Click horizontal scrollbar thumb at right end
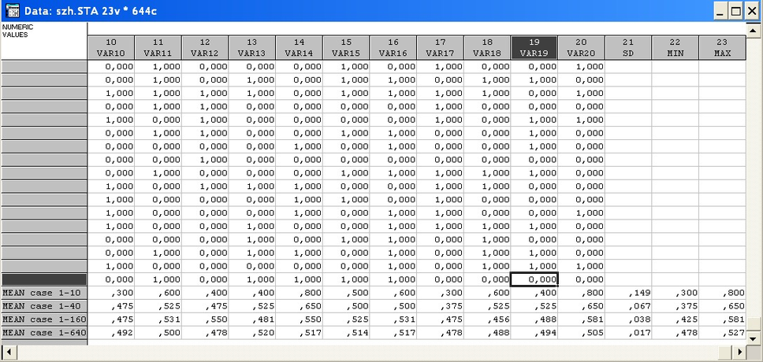This screenshot has width=763, height=362. (725, 352)
